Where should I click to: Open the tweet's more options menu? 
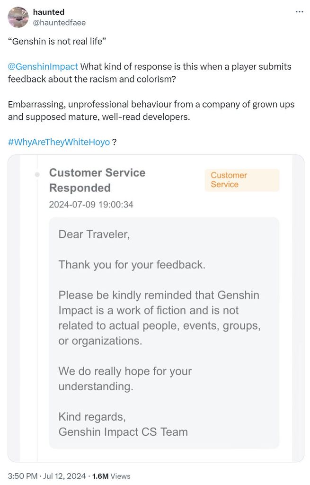[299, 12]
